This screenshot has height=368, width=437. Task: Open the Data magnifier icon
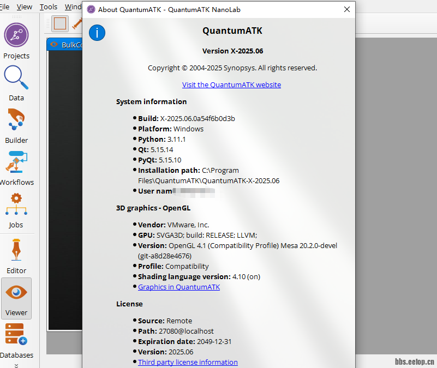point(16,78)
